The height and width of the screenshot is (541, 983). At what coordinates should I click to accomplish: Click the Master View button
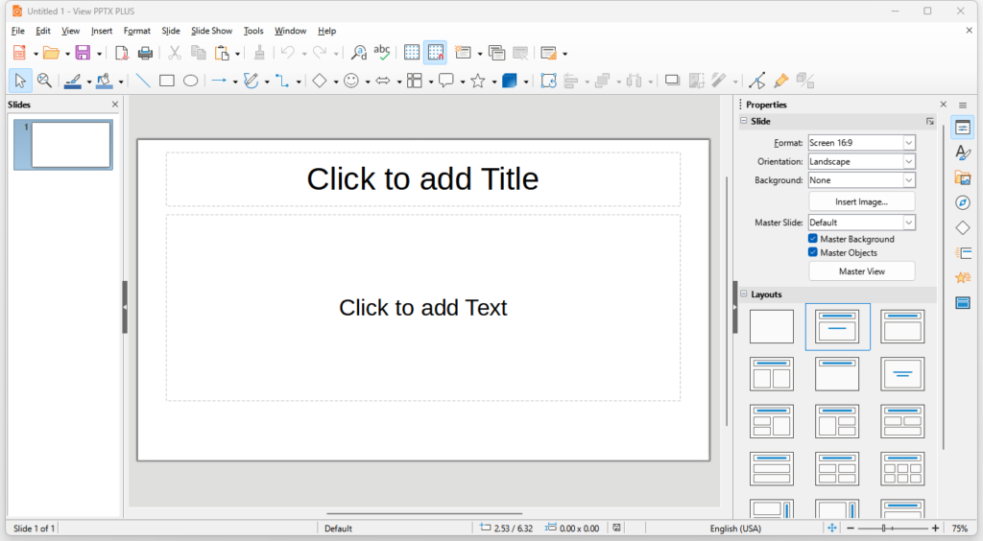(x=861, y=271)
